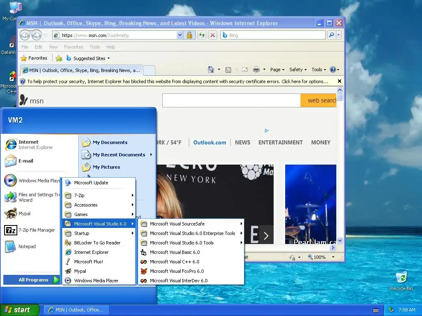Click the Read Mail envelope icon
The image size is (422, 316).
245,70
